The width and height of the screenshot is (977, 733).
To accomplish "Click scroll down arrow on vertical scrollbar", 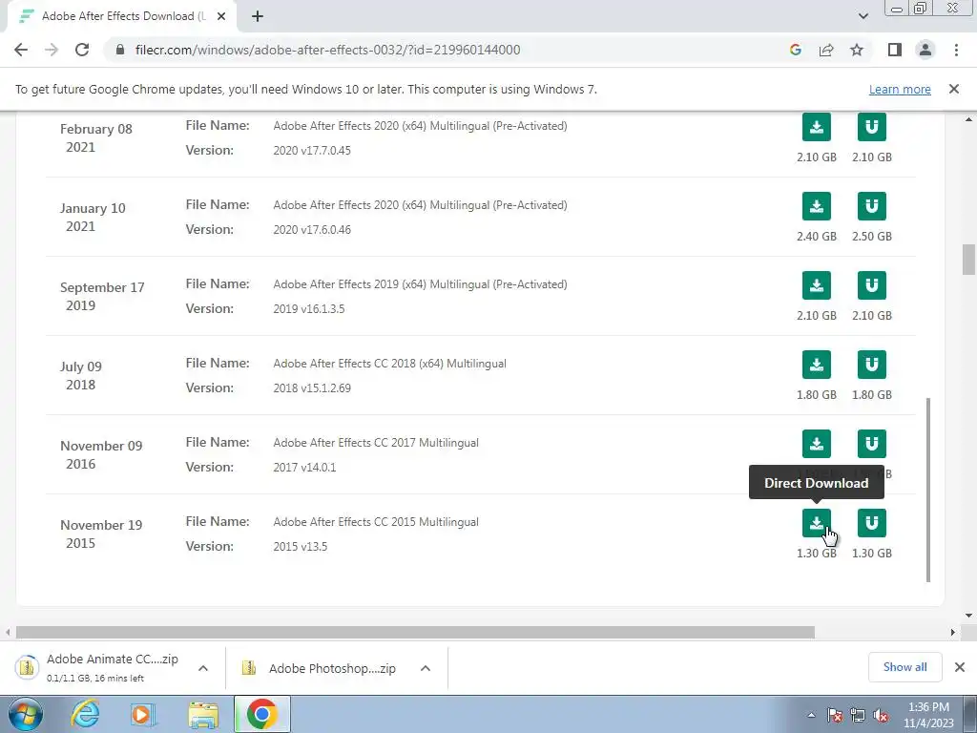I will (x=969, y=616).
